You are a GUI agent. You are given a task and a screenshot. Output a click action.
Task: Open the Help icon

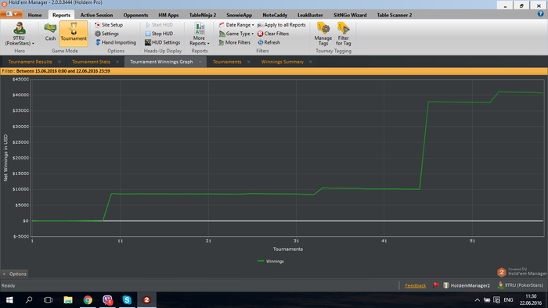click(541, 13)
